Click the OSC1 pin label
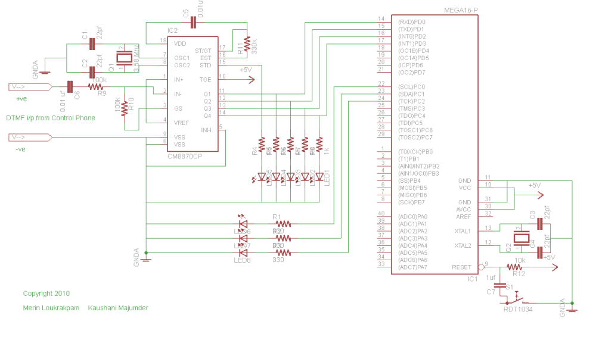 click(182, 58)
